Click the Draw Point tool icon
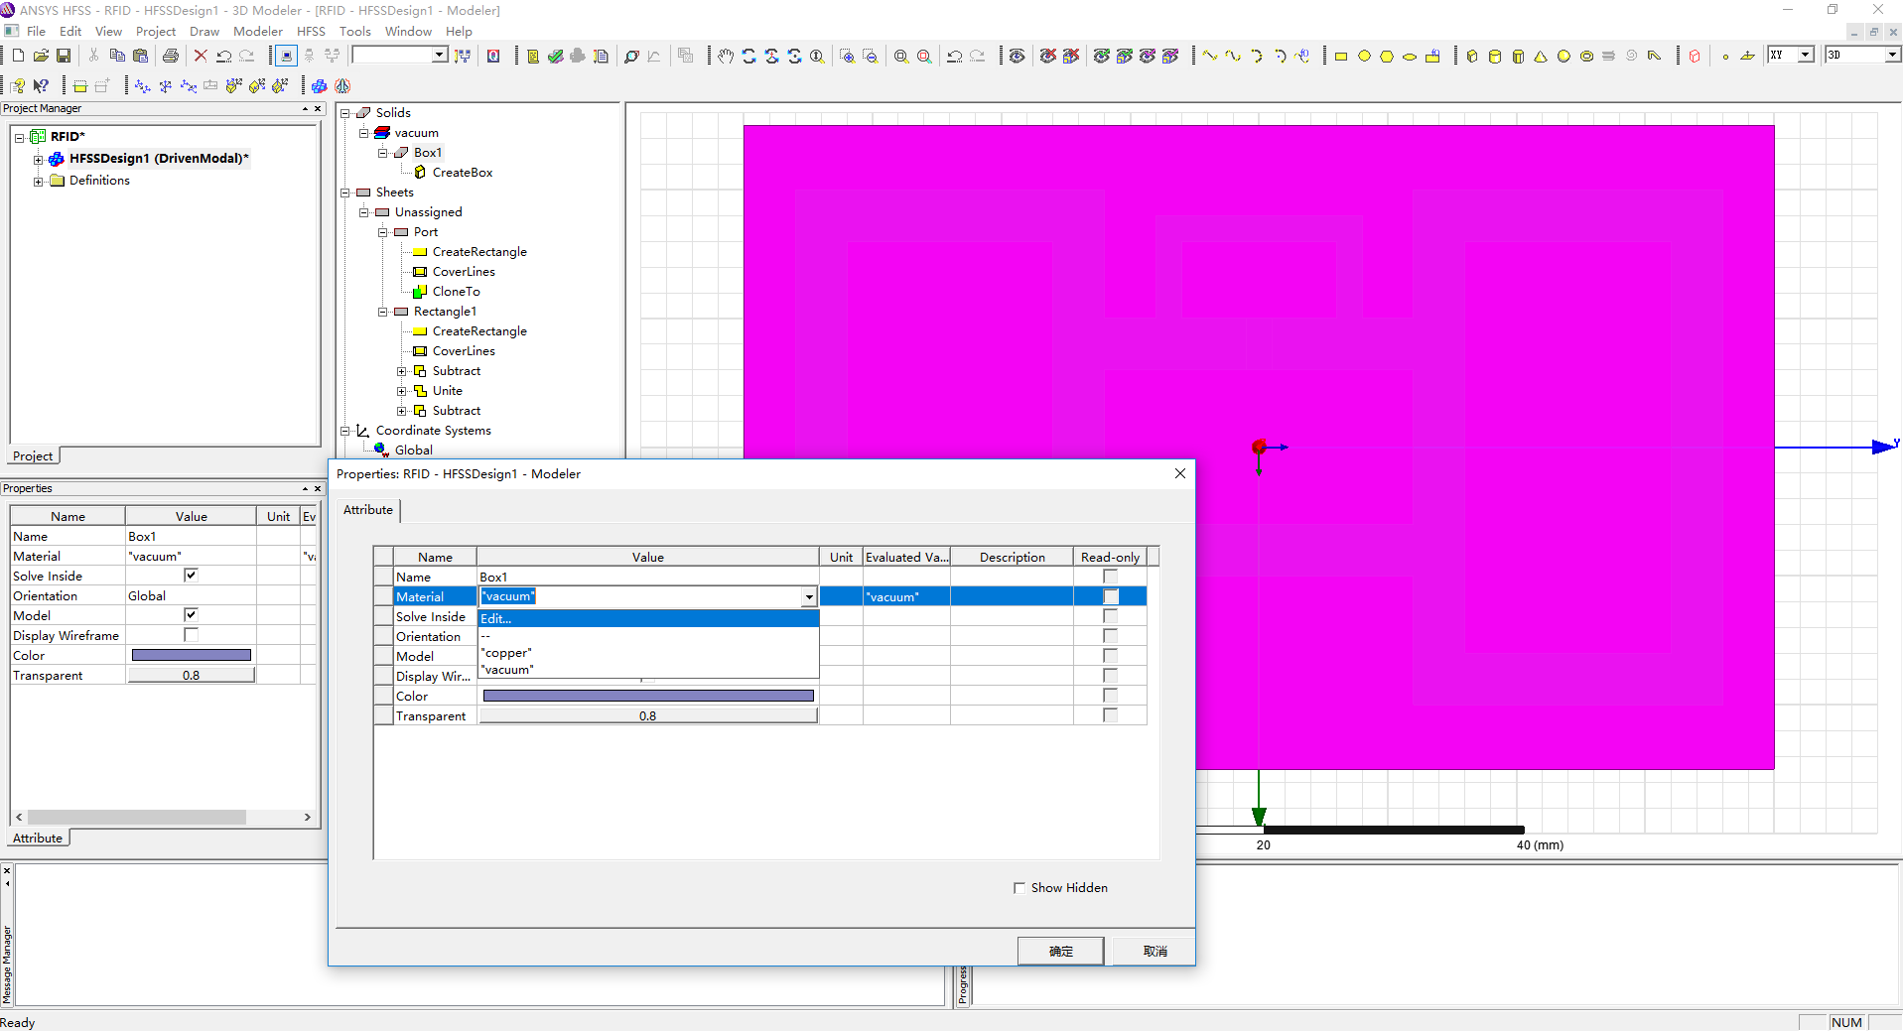Image resolution: width=1903 pixels, height=1031 pixels. (1725, 56)
